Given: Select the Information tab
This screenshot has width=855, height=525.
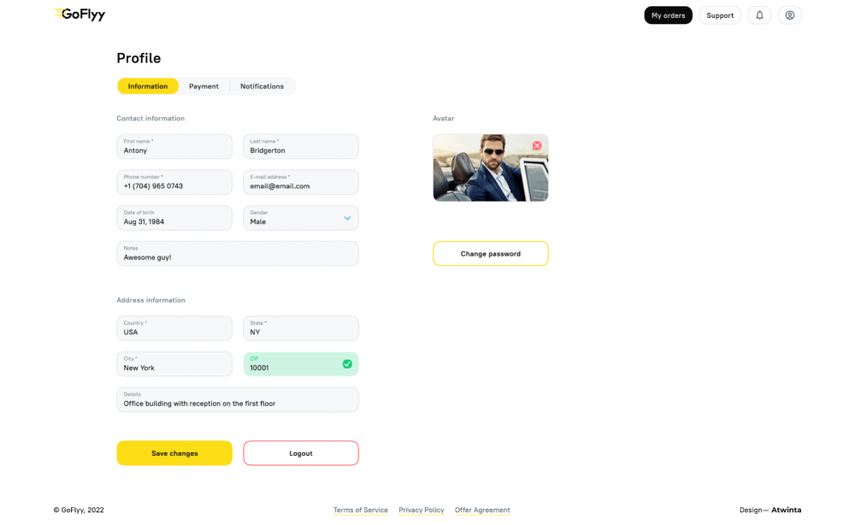Looking at the screenshot, I should coord(148,86).
